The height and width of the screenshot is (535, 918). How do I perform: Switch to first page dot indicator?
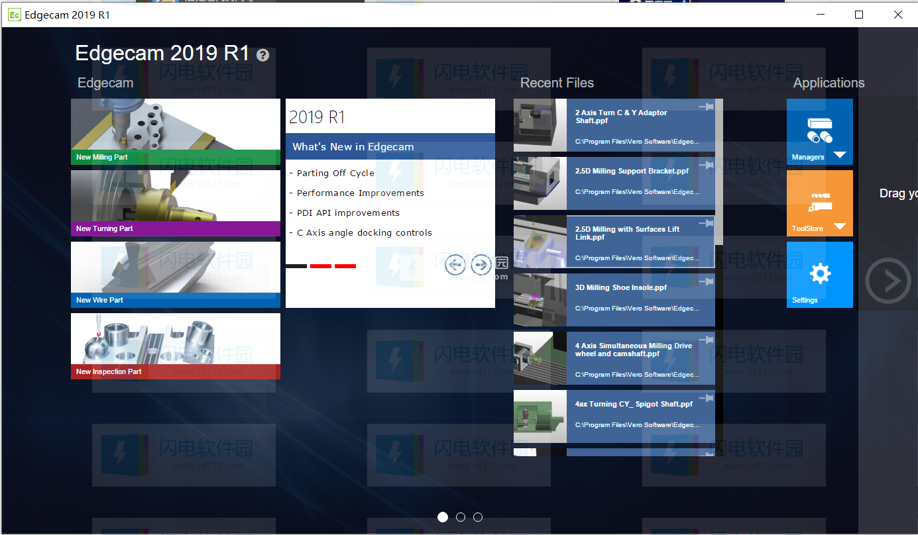pos(443,517)
